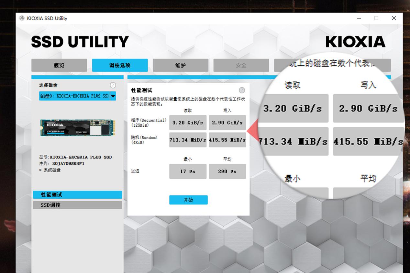
Task: Select 性能测试 in the left sidebar
Action: point(77,194)
